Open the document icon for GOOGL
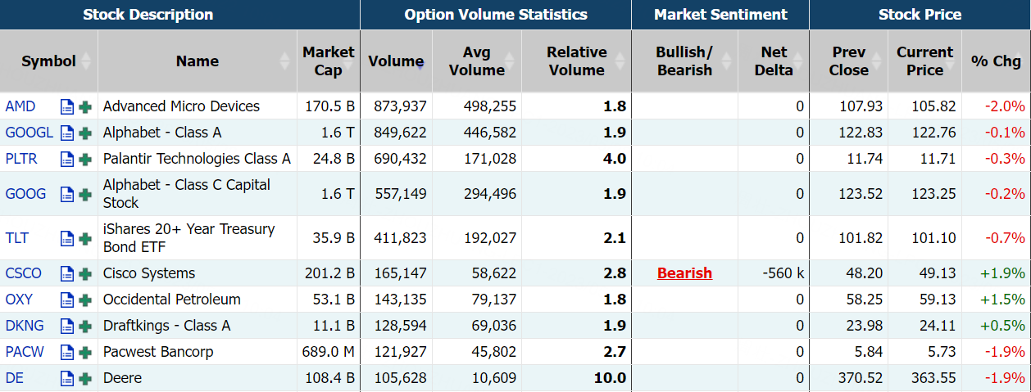The width and height of the screenshot is (1031, 392). click(67, 133)
